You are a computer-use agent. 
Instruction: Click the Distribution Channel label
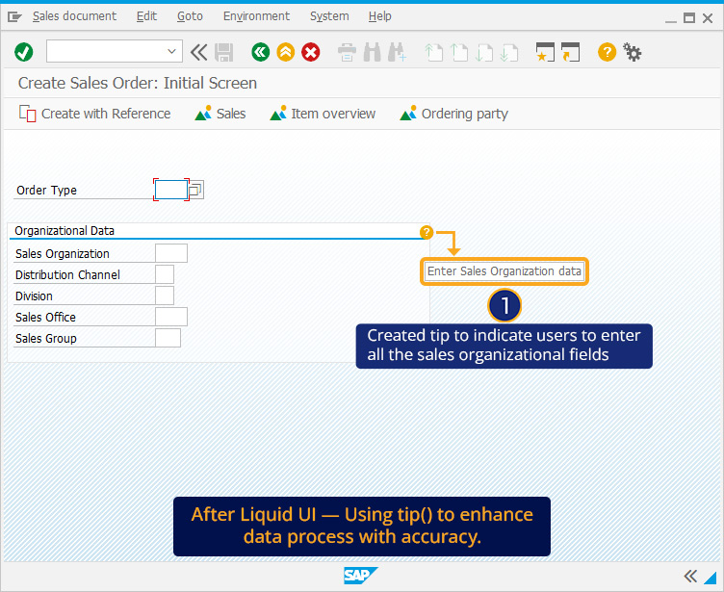click(67, 274)
